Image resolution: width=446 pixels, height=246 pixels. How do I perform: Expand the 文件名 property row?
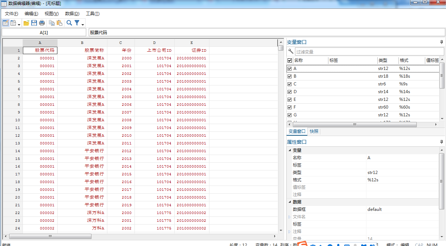pyautogui.click(x=290, y=217)
